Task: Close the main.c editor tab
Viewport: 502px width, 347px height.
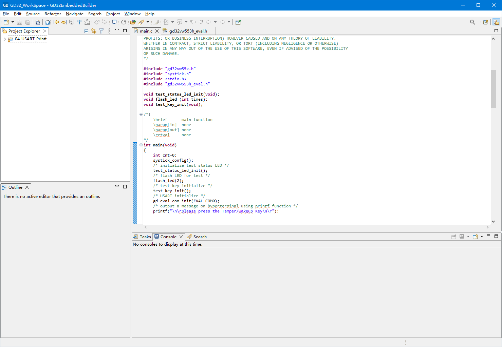Action: point(157,31)
